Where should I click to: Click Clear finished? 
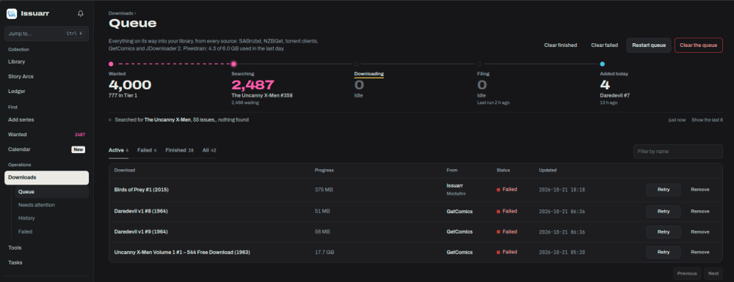point(560,45)
